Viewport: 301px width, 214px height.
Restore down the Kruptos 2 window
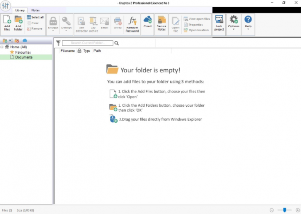284,3
